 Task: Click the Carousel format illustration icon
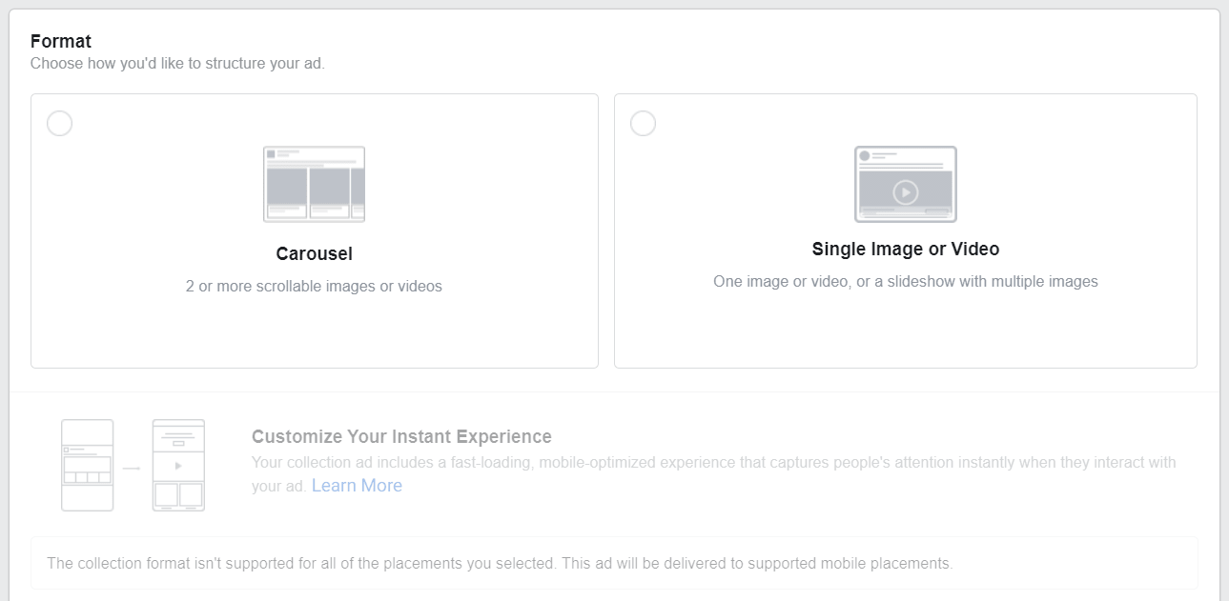tap(314, 184)
